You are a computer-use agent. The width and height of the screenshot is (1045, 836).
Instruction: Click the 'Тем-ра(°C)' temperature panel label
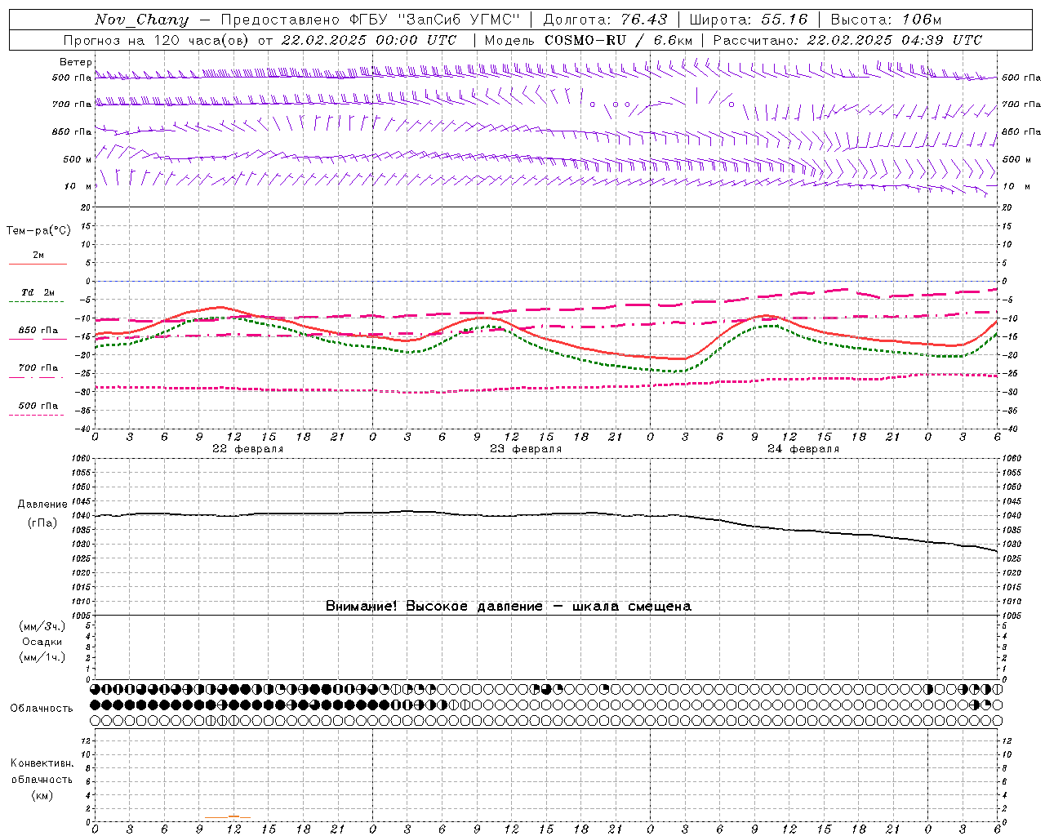click(38, 231)
